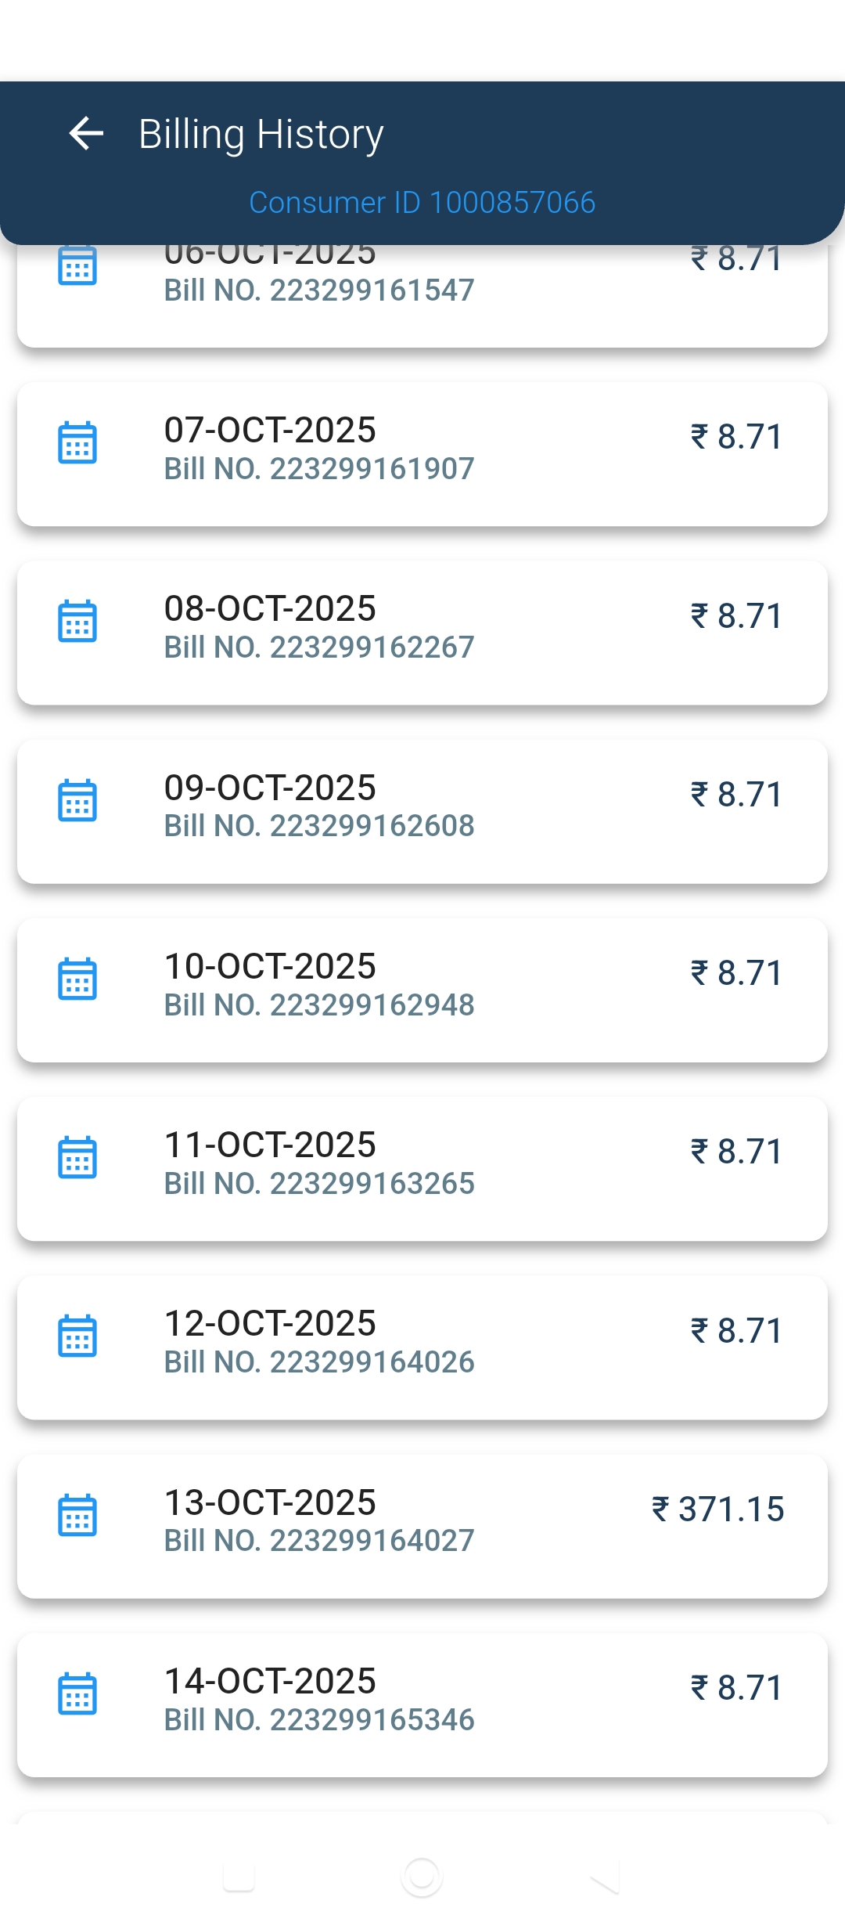The width and height of the screenshot is (845, 1926).
Task: Select the 11-OCT-2025 bill entry date
Action: coord(270,1145)
